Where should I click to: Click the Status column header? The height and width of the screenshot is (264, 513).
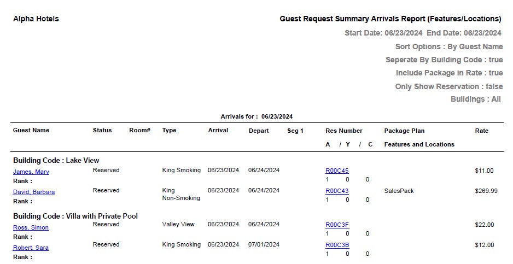[x=102, y=130]
